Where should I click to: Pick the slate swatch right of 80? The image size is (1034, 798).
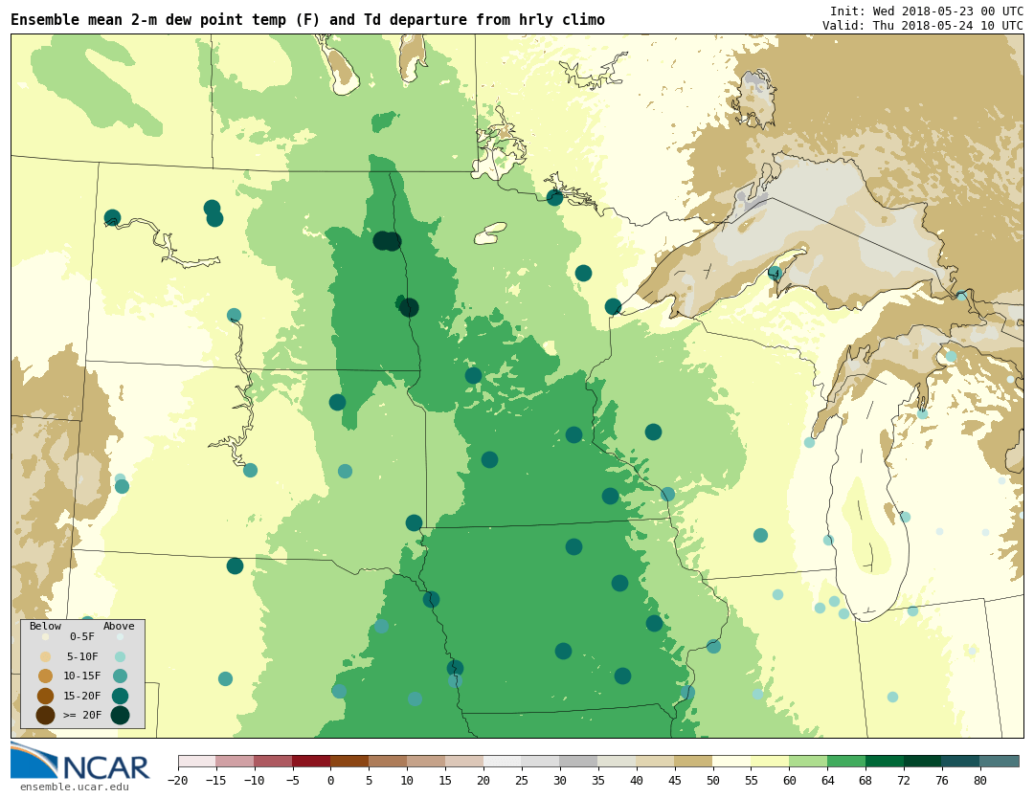click(999, 762)
